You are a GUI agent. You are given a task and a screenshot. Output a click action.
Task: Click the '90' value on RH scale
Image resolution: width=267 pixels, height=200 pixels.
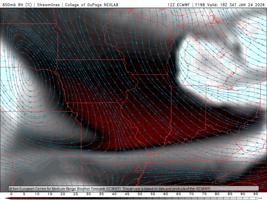243,194
